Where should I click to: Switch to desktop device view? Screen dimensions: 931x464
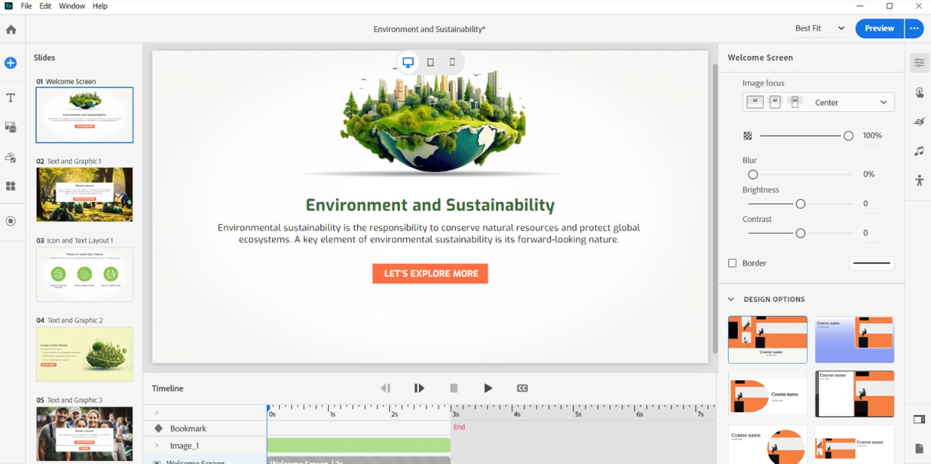(x=408, y=62)
